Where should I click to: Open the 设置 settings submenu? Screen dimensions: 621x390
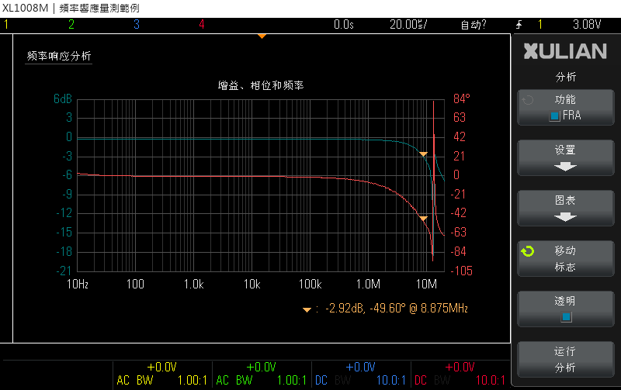566,157
